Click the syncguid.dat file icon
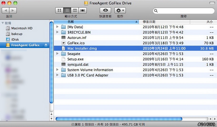The image size is (217, 127). click(63, 65)
